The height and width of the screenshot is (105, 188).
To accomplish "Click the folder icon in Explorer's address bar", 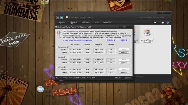I will click(x=67, y=17).
